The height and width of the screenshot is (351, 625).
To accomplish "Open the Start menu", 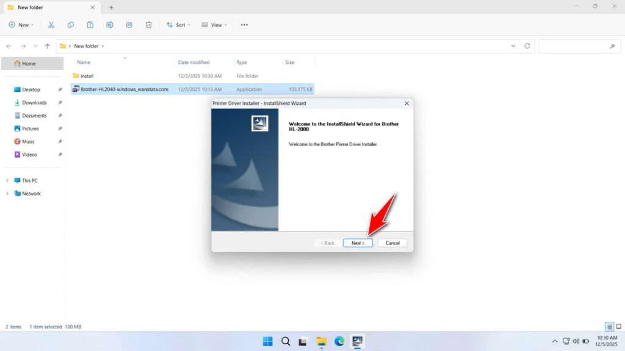I will tap(267, 341).
